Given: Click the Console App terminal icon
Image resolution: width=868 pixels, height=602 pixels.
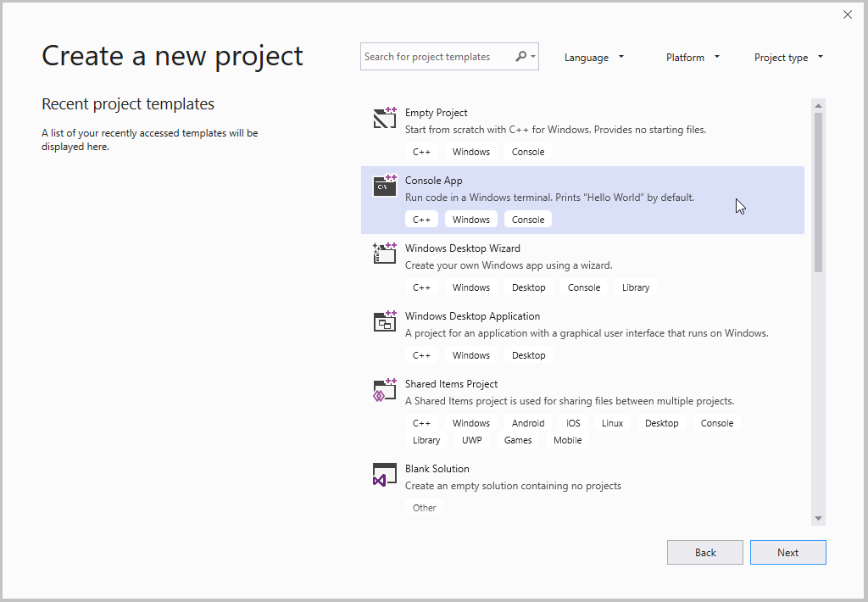Looking at the screenshot, I should pyautogui.click(x=384, y=186).
